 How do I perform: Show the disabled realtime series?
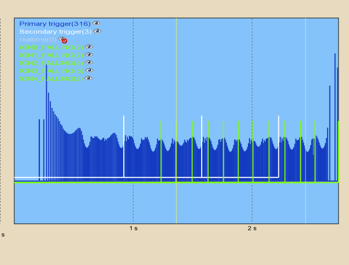click(63, 40)
